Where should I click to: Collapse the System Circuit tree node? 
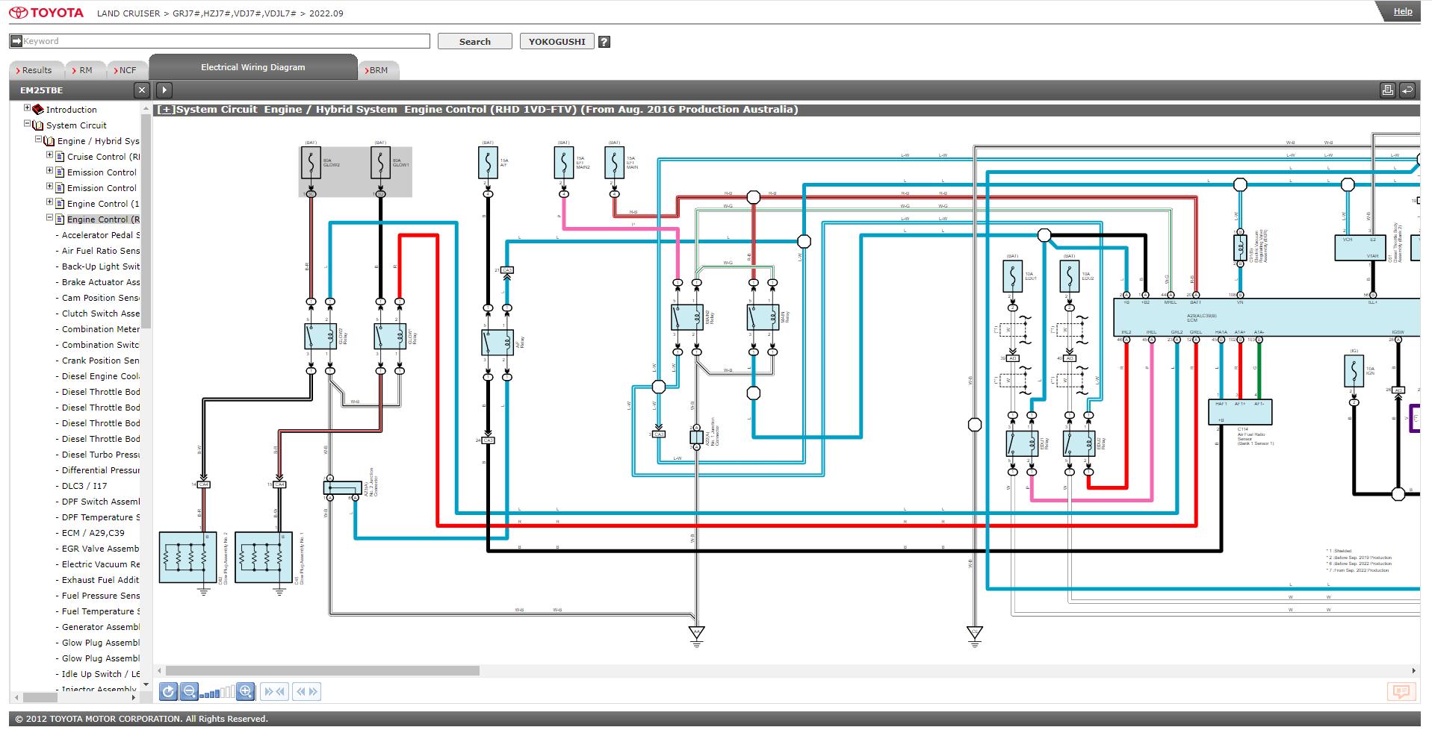pyautogui.click(x=28, y=125)
